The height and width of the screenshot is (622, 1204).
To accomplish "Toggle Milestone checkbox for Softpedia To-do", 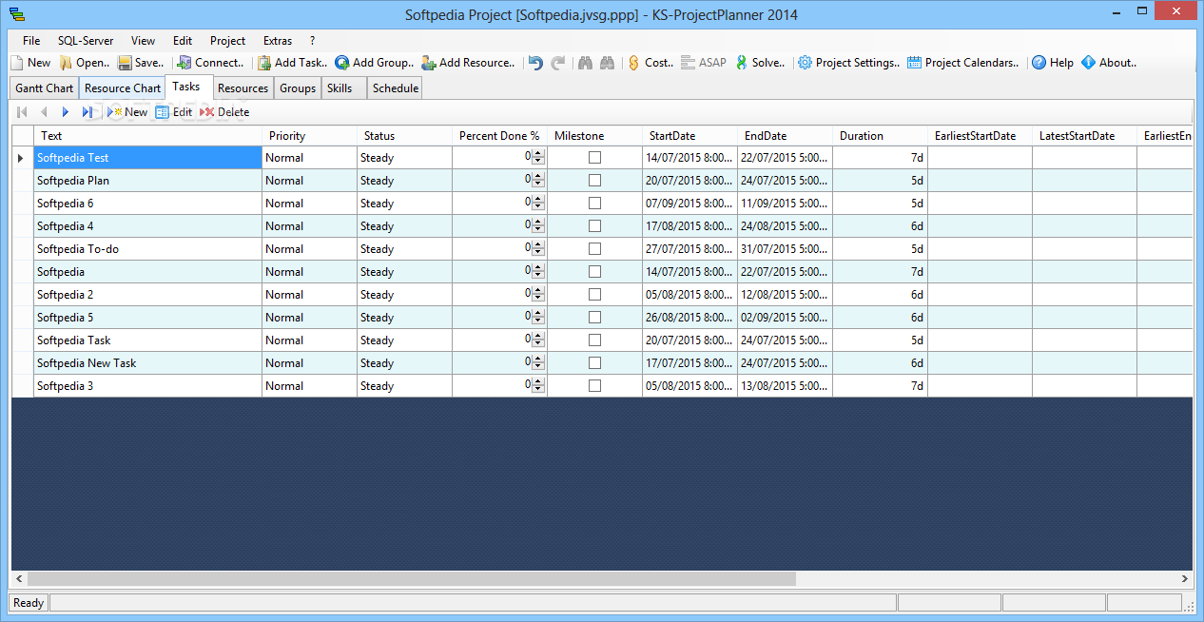I will click(x=594, y=249).
